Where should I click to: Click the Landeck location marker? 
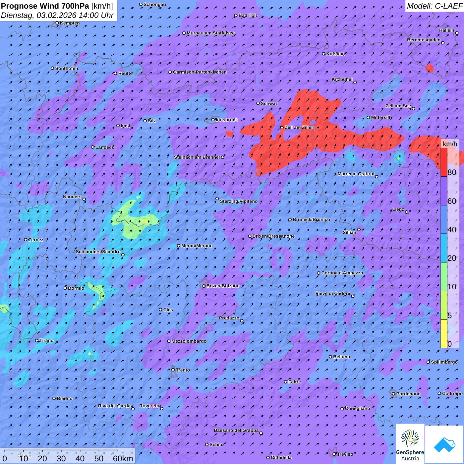(93, 147)
